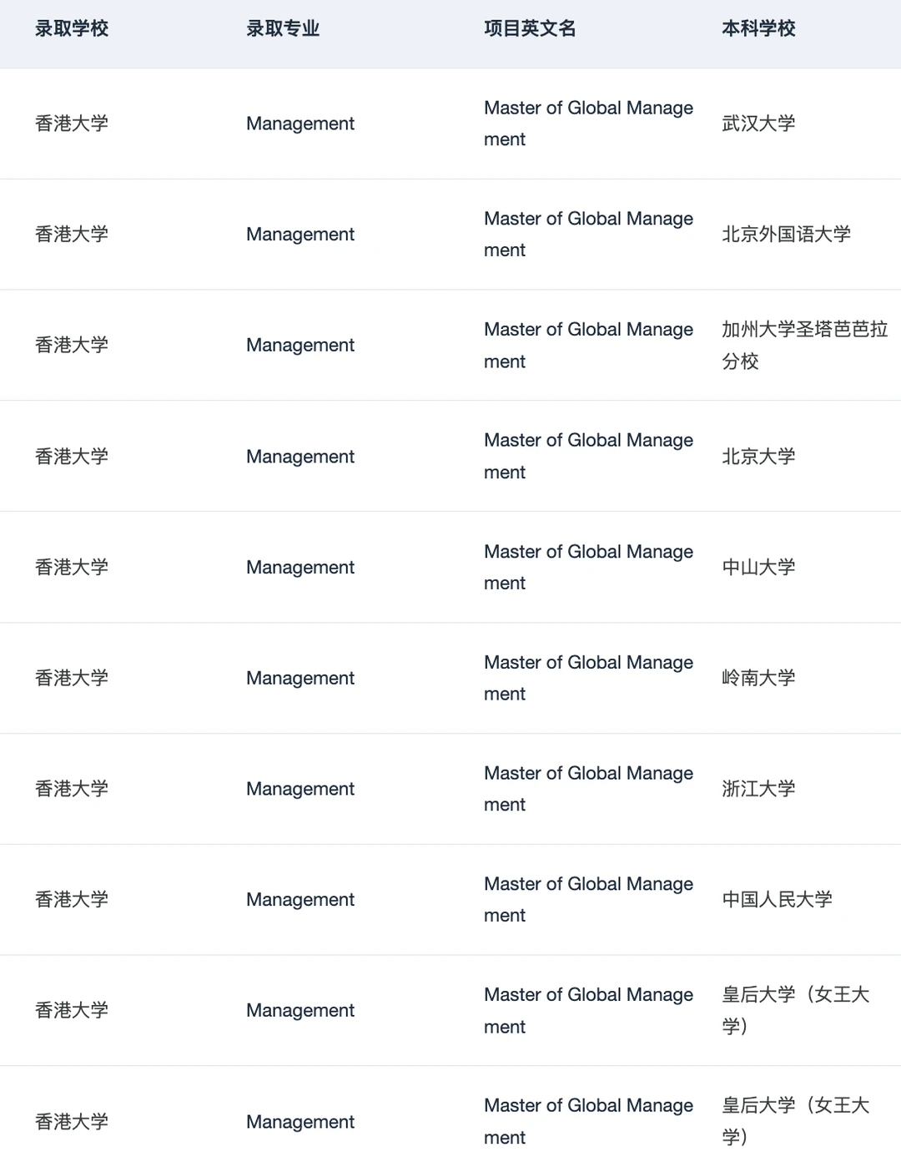Viewport: 901px width, 1167px height.
Task: Select 香港大学 in the 浙江大学 row
Action: pyautogui.click(x=72, y=789)
